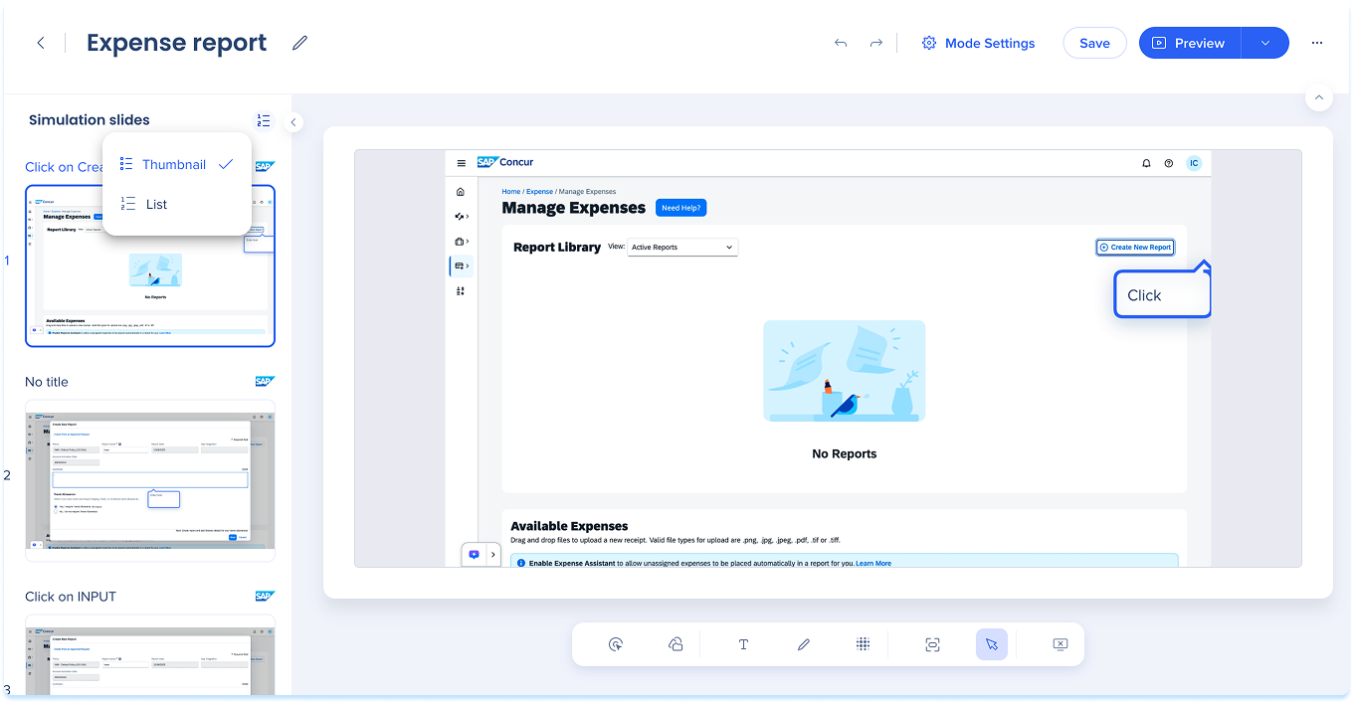This screenshot has width=1353, height=703.
Task: Click the blur dots grid tool
Action: (864, 644)
